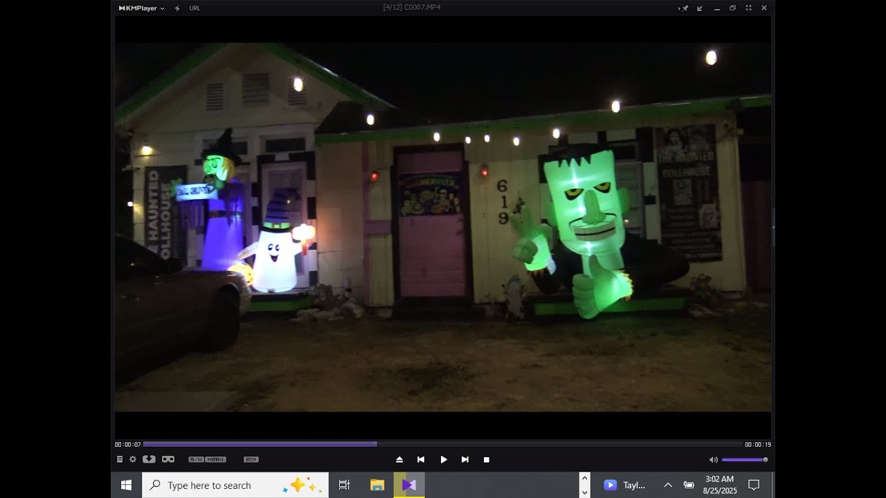Image resolution: width=886 pixels, height=498 pixels.
Task: Open the clock showing 3:02 AM
Action: coord(720,485)
